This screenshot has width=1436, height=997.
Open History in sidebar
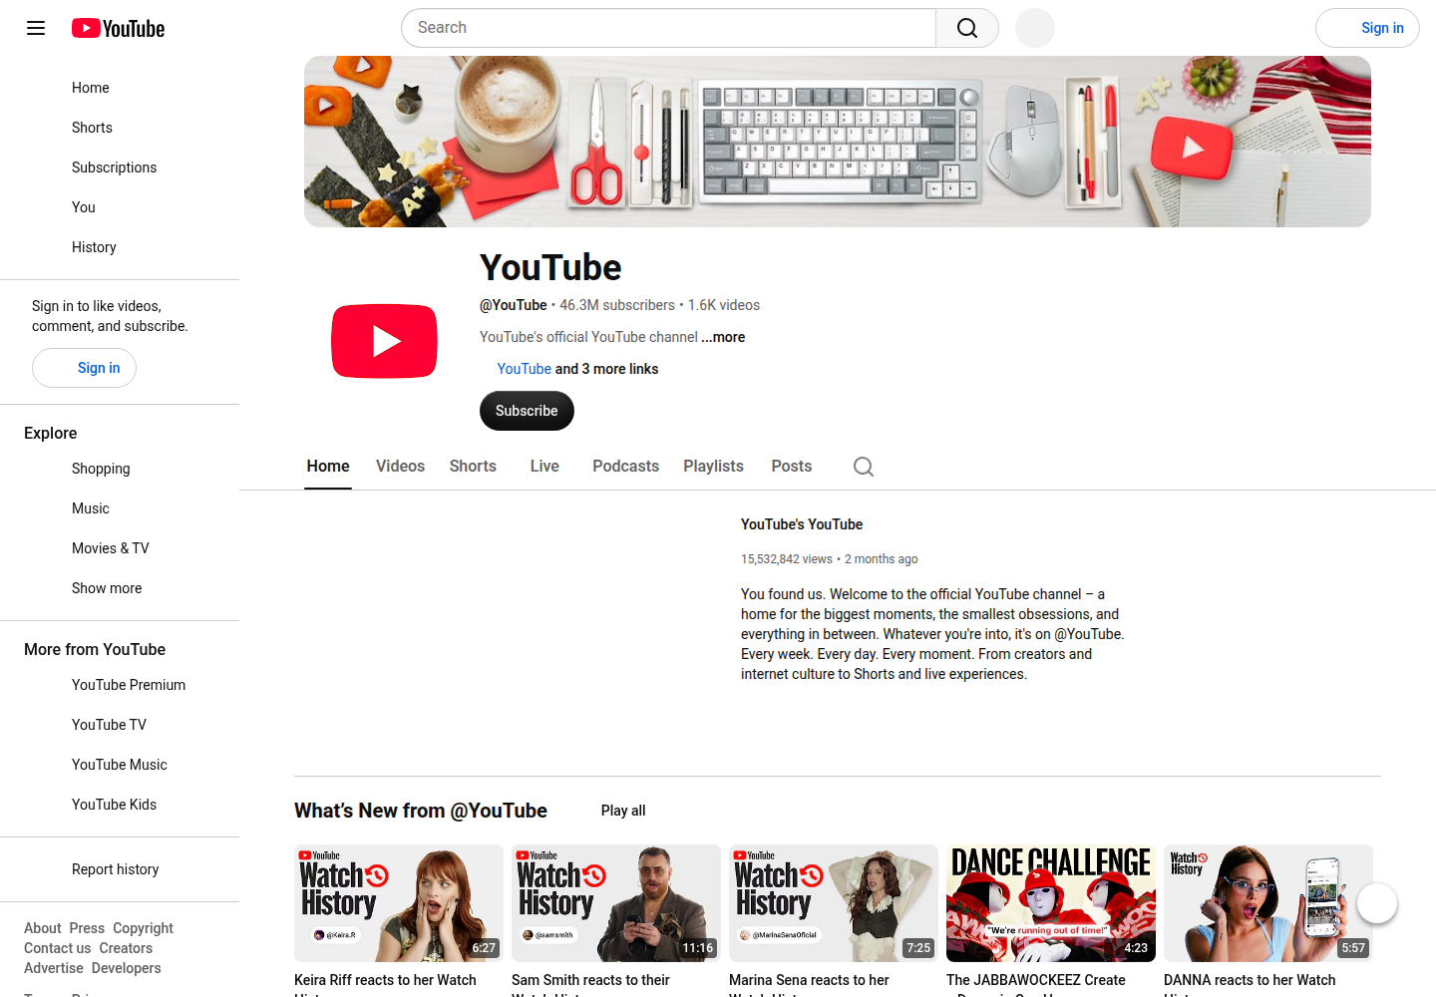coord(120,247)
